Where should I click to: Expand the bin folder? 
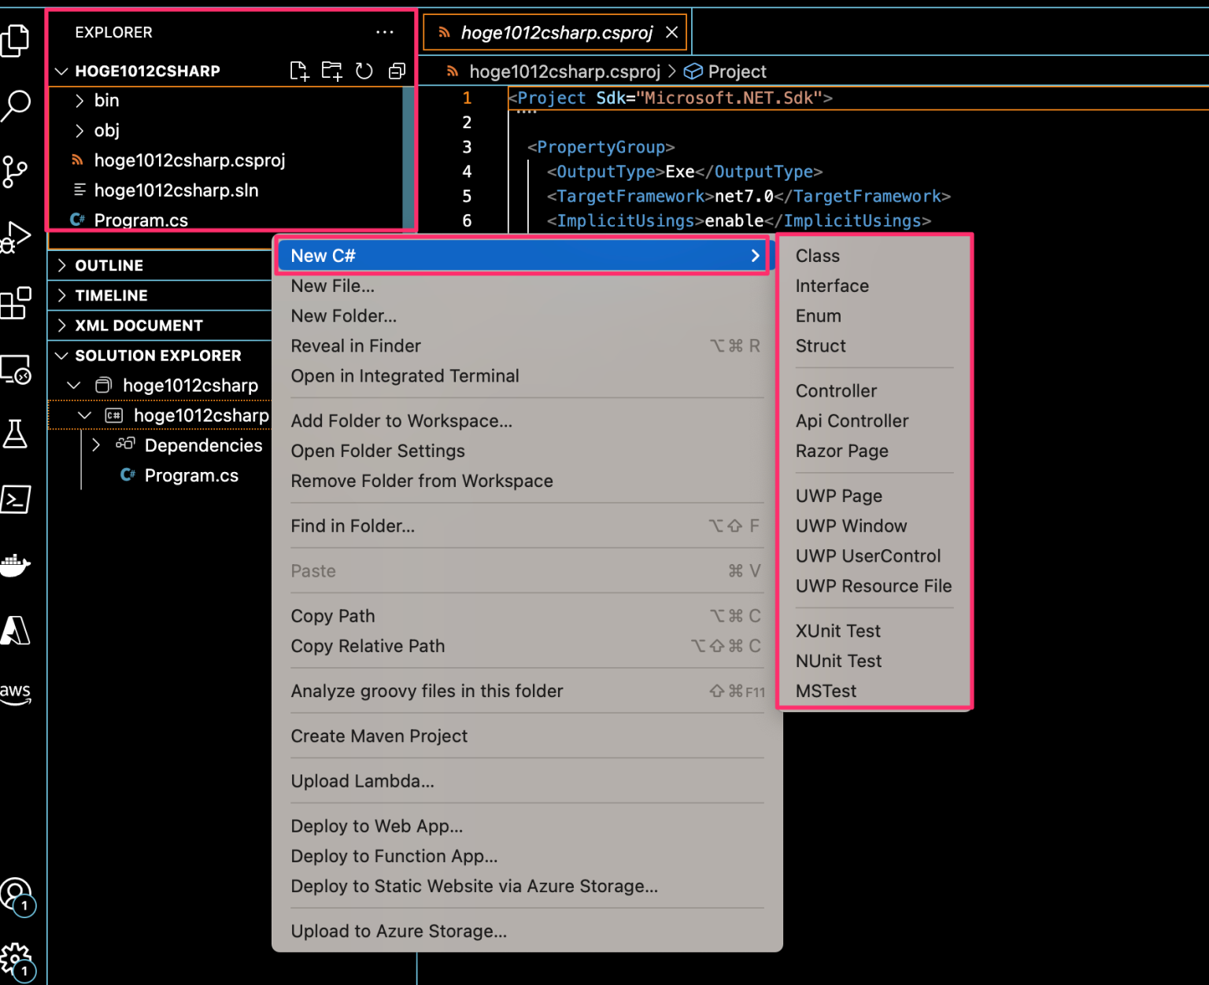point(227,101)
